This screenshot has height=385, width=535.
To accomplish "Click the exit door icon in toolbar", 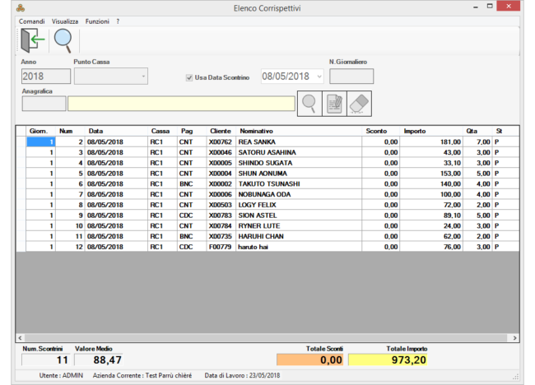I will pyautogui.click(x=34, y=39).
